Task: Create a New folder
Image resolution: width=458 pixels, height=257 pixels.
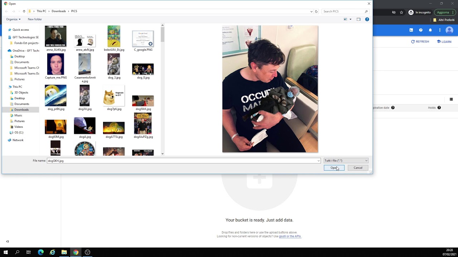Action: tap(35, 19)
